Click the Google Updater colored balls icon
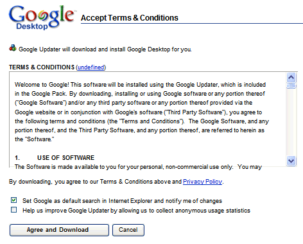 click(13, 48)
